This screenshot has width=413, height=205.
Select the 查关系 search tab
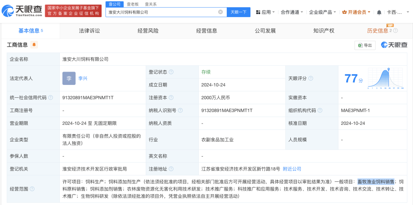point(151,4)
